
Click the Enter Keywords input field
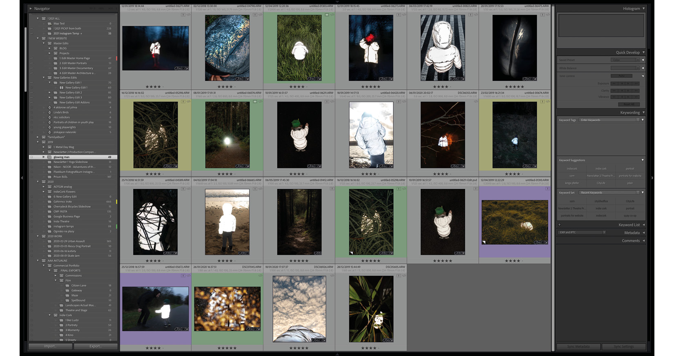tap(607, 120)
